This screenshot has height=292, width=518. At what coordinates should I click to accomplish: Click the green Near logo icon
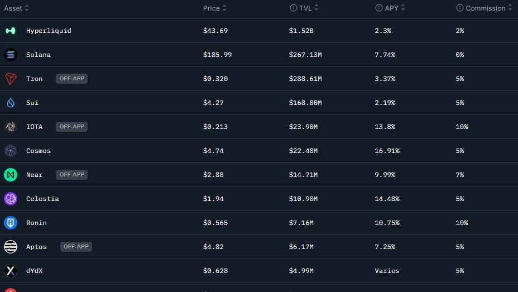(x=11, y=175)
